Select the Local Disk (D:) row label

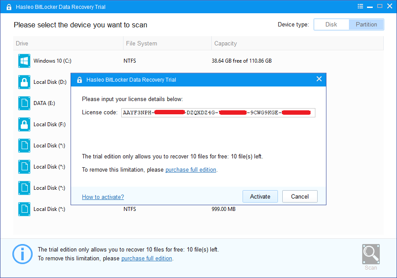coord(50,82)
